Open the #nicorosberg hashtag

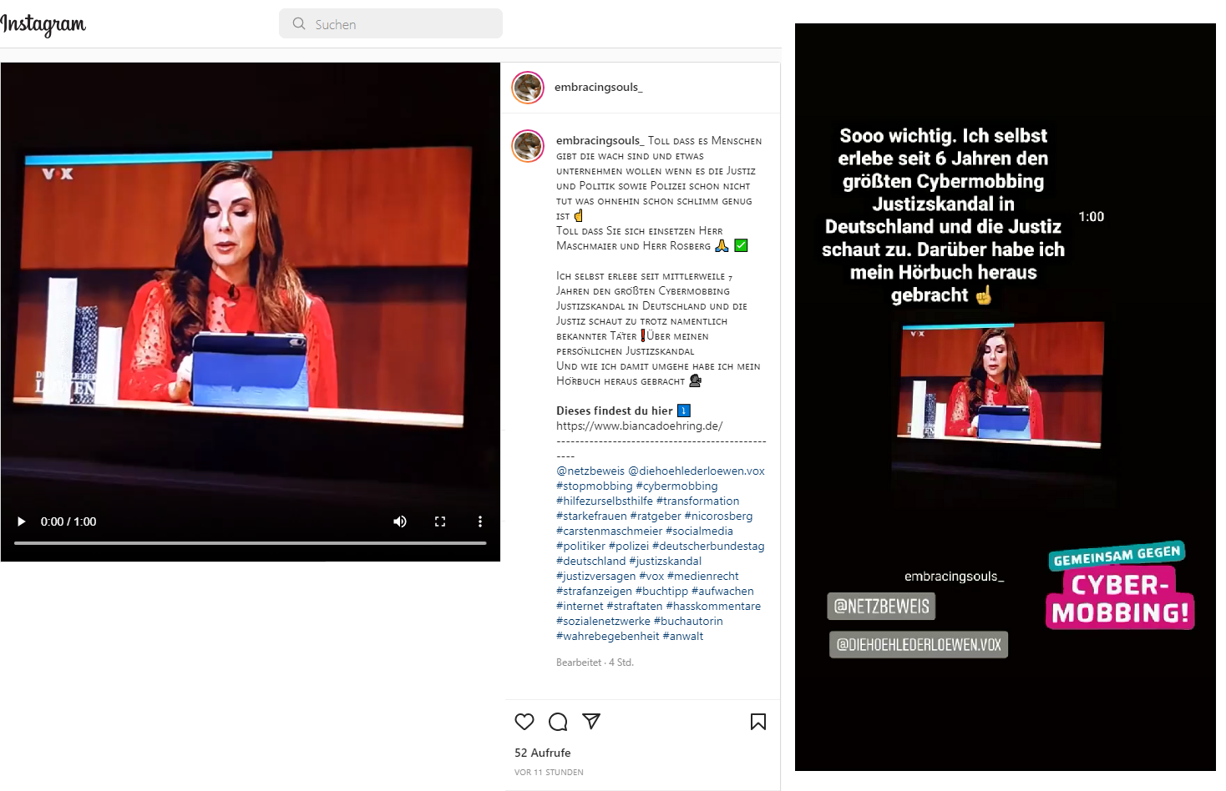[718, 516]
